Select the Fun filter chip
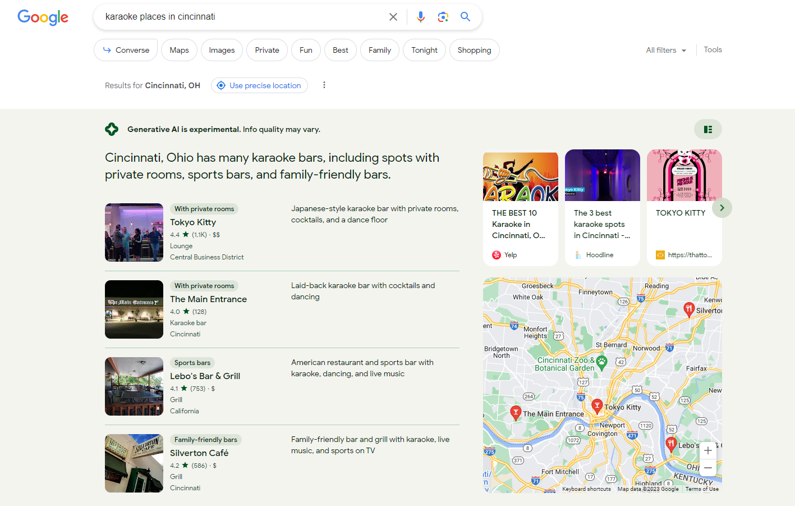The height and width of the screenshot is (506, 795). pyautogui.click(x=306, y=50)
